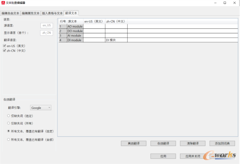
Task: Click row number 2 header
Action: tap(63, 31)
